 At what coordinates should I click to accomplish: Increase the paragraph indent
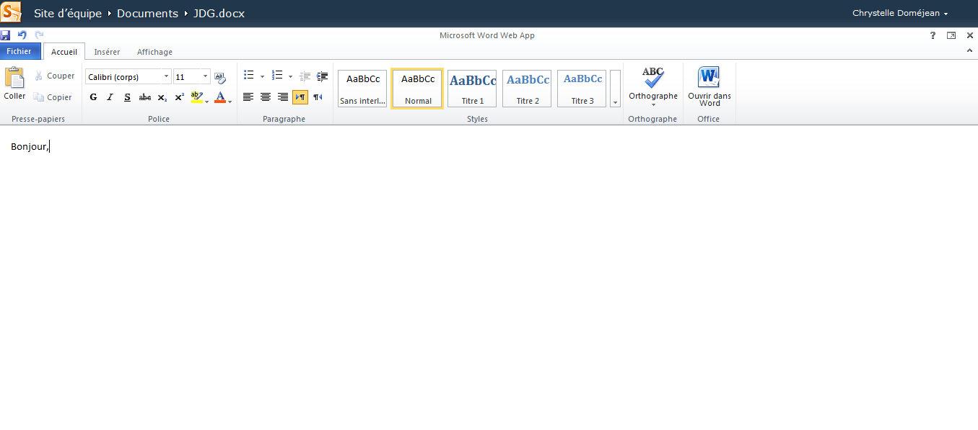pyautogui.click(x=322, y=76)
